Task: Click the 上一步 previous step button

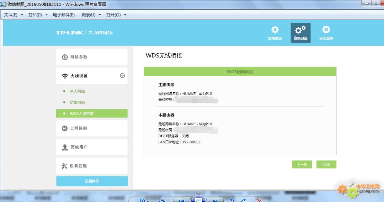Action: point(302,165)
